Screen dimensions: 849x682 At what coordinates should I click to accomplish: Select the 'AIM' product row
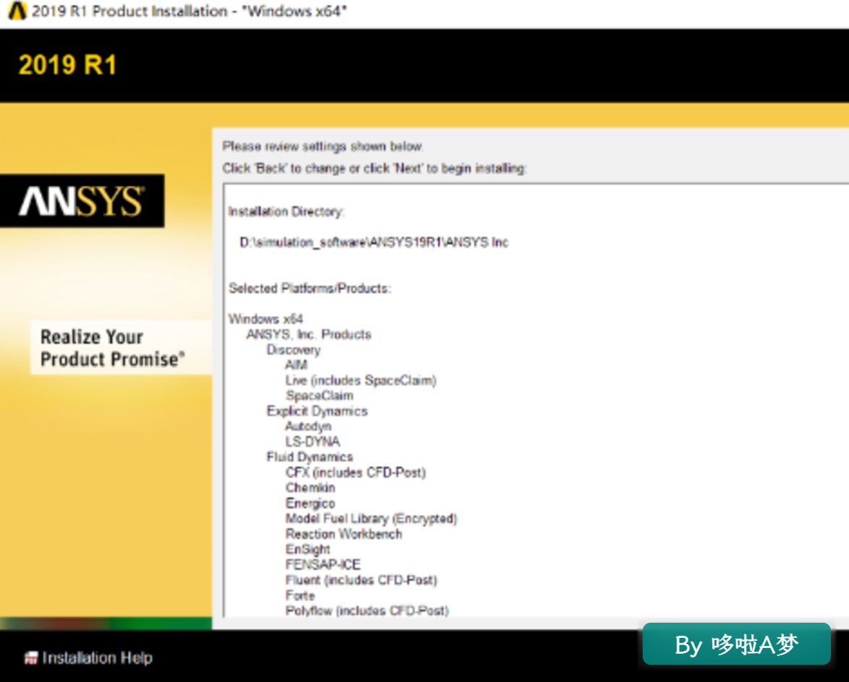point(296,365)
